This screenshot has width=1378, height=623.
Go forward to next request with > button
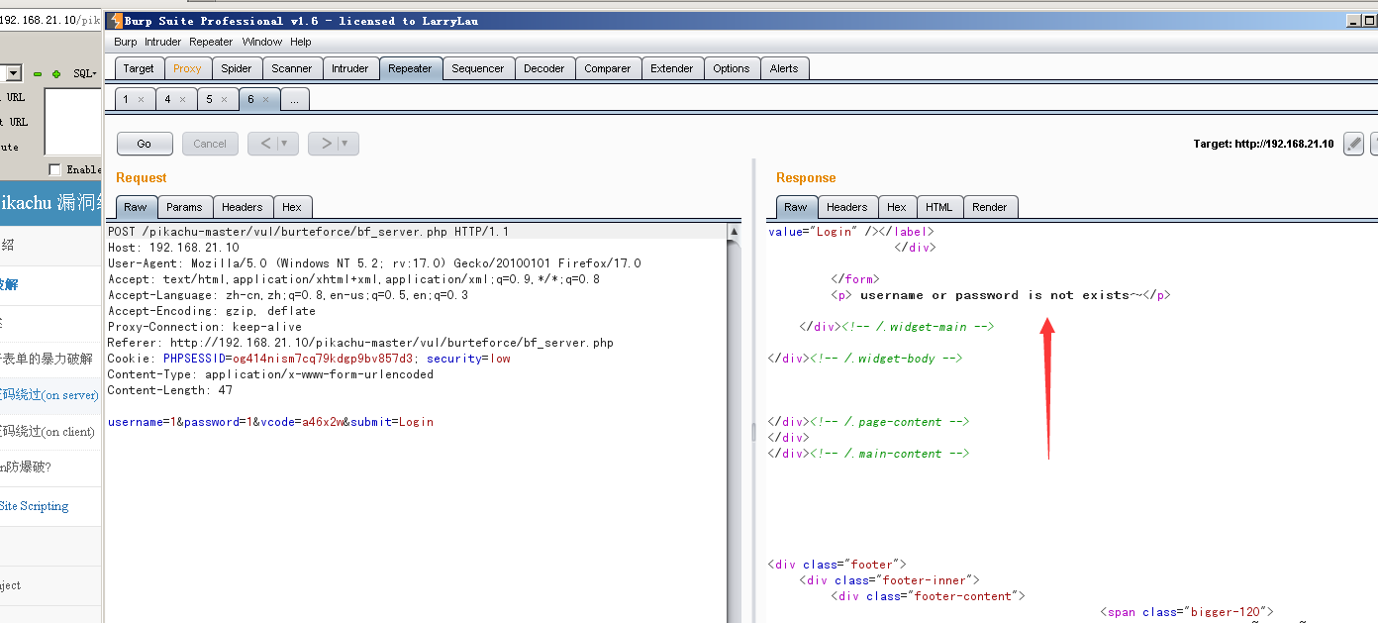(x=325, y=144)
